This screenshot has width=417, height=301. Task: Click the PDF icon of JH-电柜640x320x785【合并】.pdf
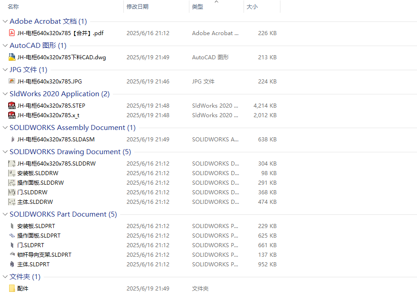12,33
